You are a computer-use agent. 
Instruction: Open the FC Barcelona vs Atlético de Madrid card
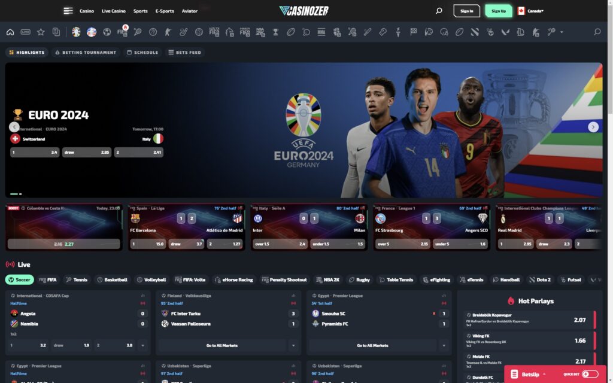(x=187, y=227)
